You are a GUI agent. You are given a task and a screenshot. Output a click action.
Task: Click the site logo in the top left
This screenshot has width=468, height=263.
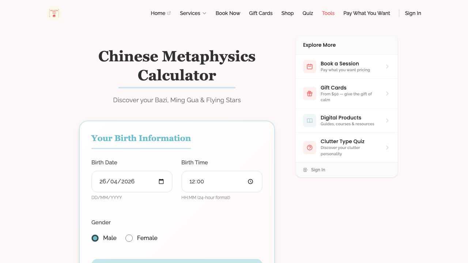pos(54,13)
